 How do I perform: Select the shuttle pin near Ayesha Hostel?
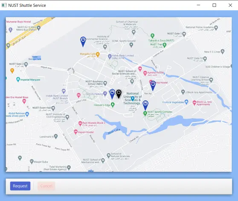tap(153, 86)
